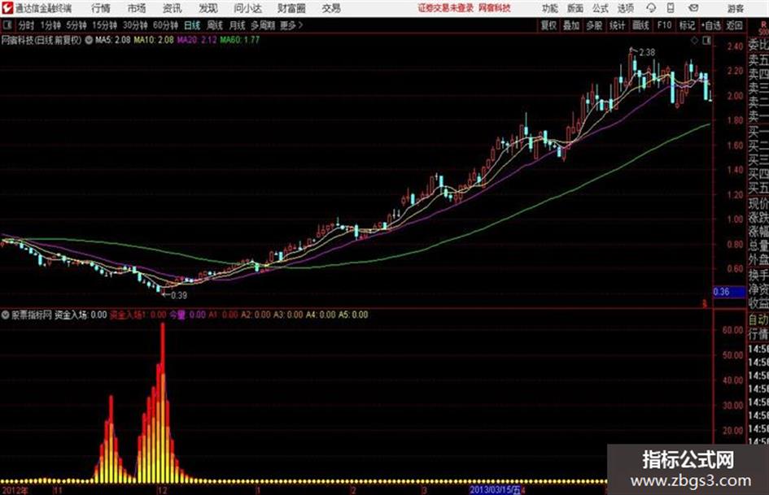
Task: Click the 股票指标网 indicator name
Action: pyautogui.click(x=32, y=315)
